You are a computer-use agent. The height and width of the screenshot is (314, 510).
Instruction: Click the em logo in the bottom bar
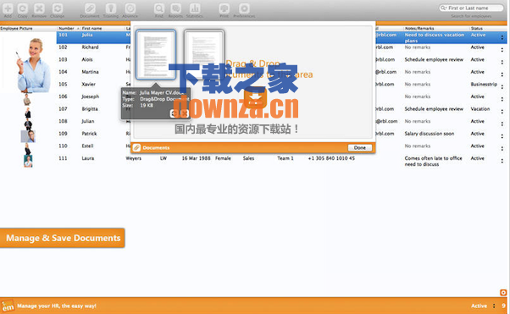coord(8,306)
